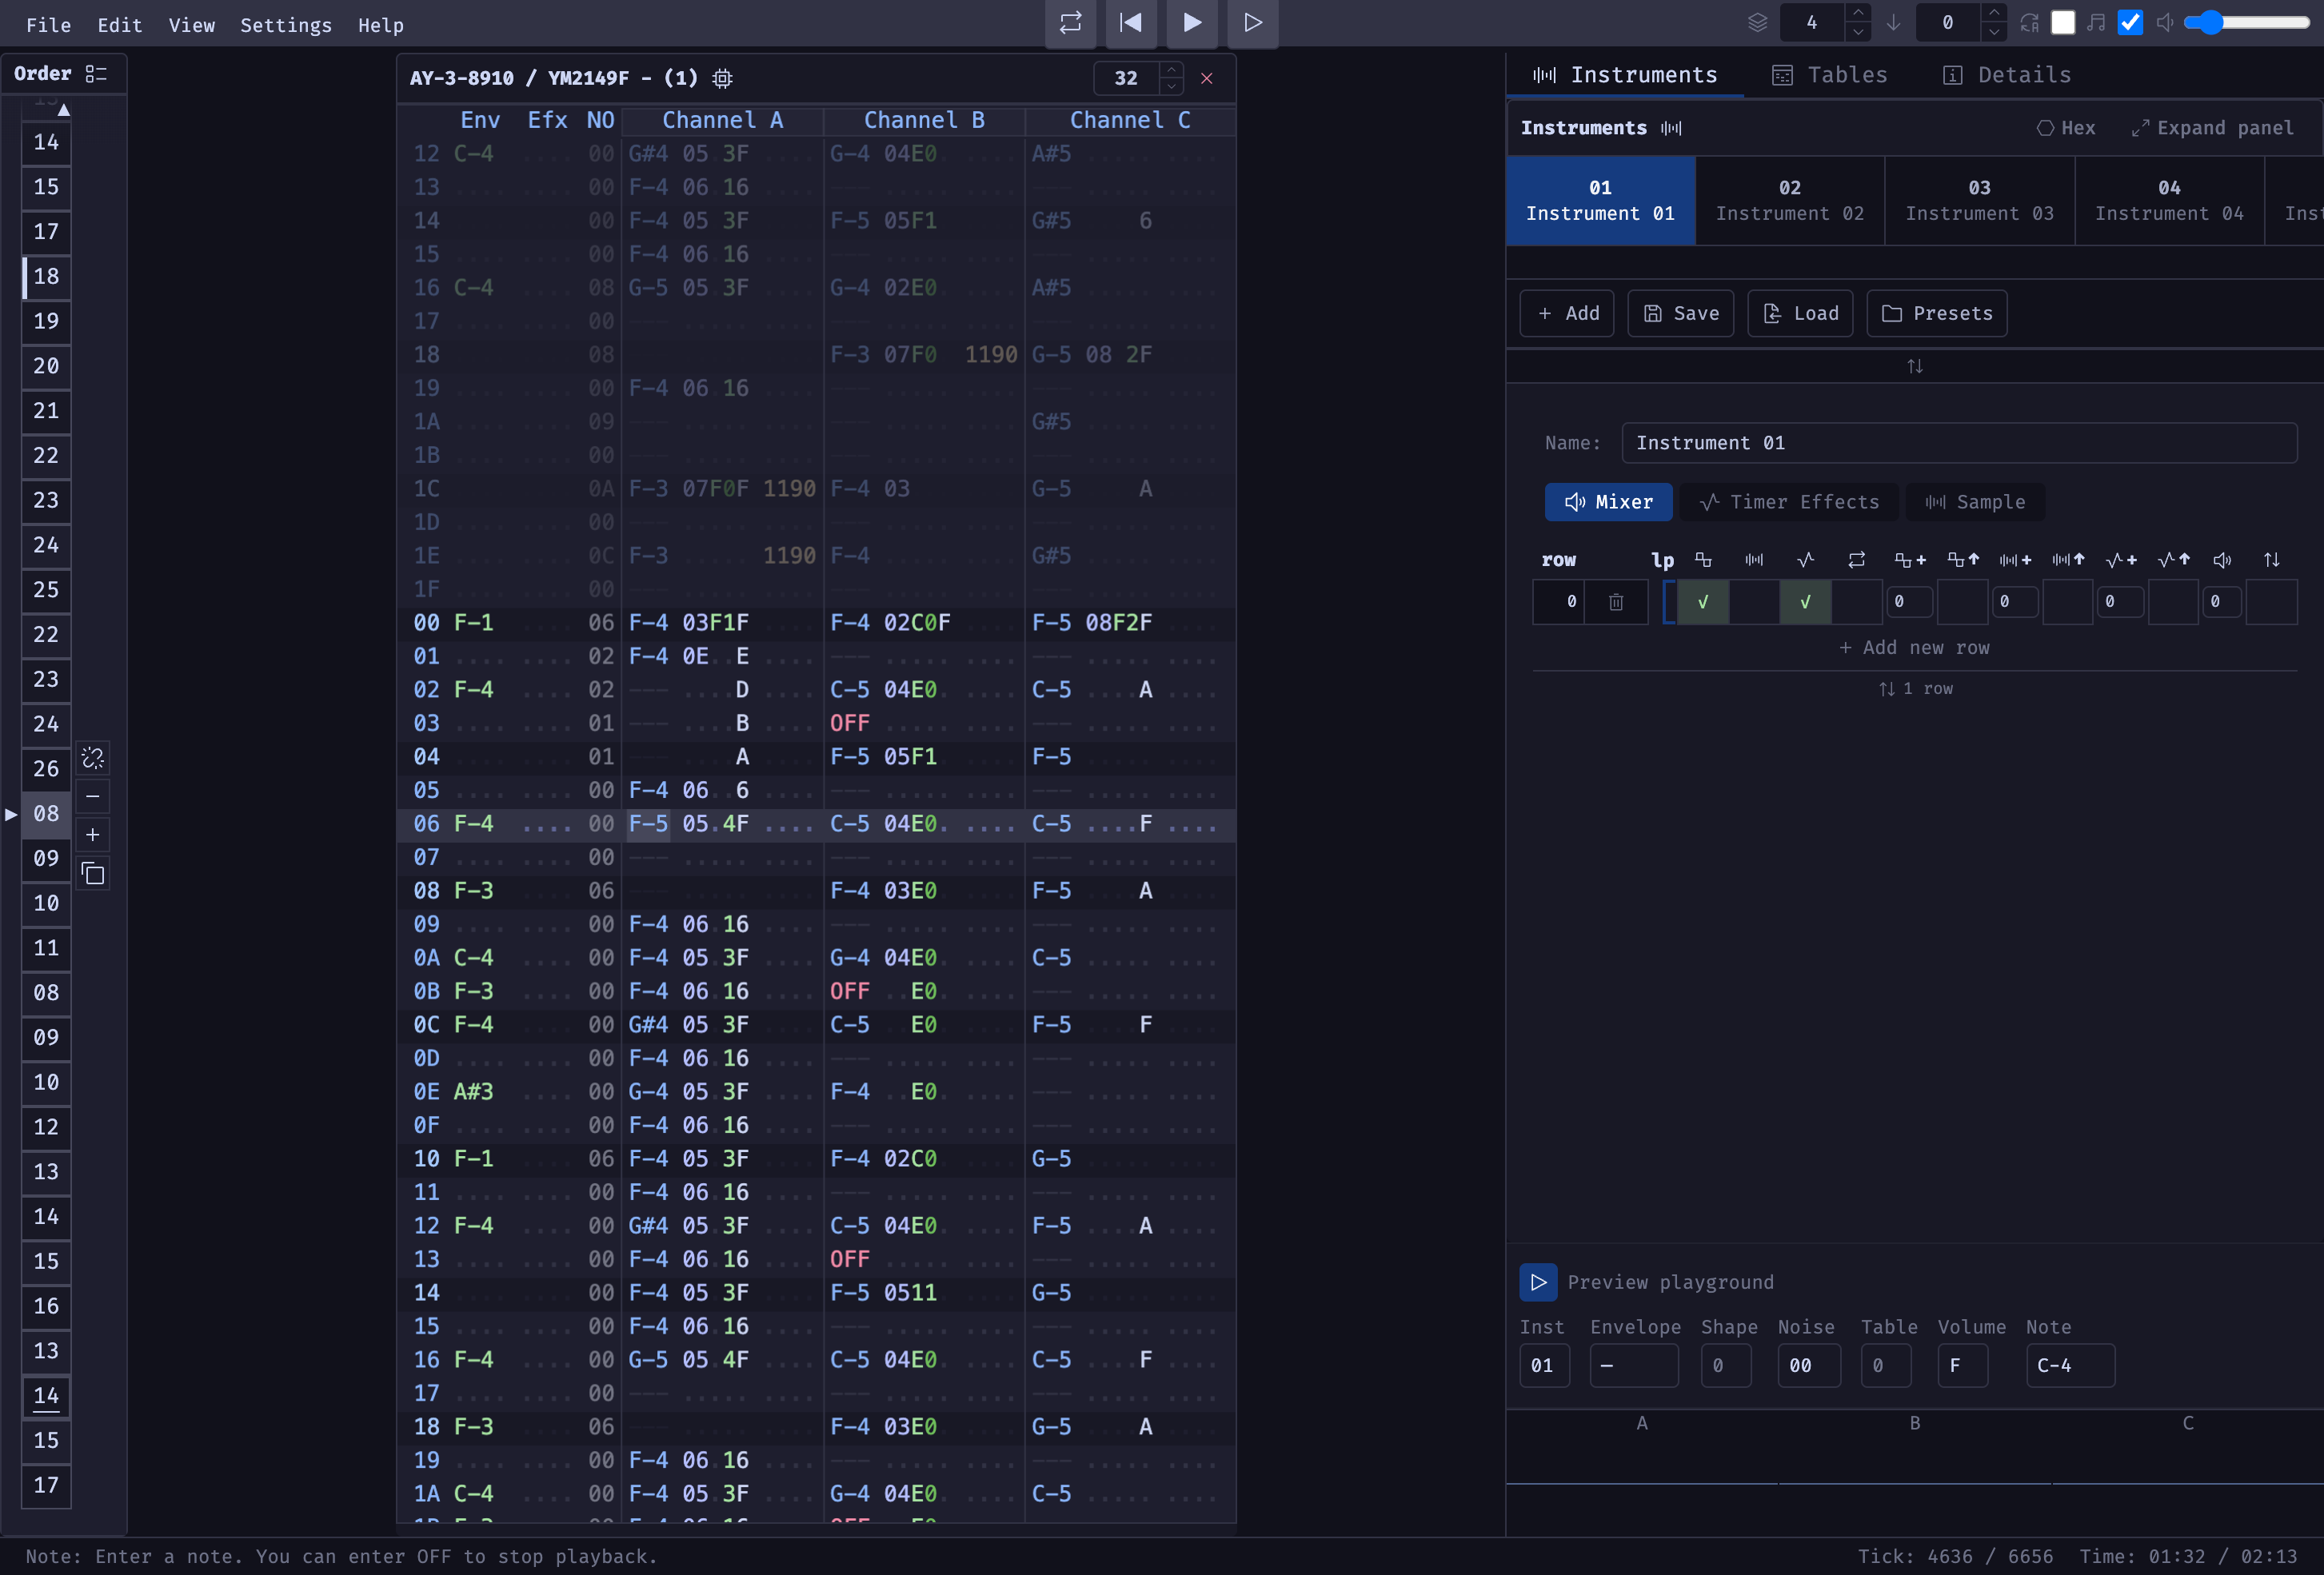Toggle the empty noise cell in row 0

point(1754,602)
